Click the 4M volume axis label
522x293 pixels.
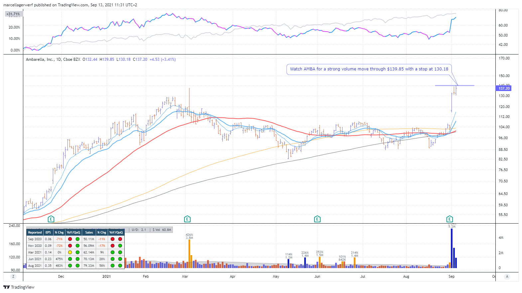[x=501, y=238]
